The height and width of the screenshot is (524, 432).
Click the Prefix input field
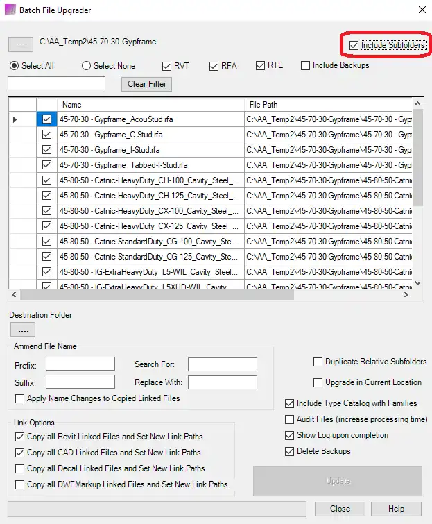[x=80, y=364]
